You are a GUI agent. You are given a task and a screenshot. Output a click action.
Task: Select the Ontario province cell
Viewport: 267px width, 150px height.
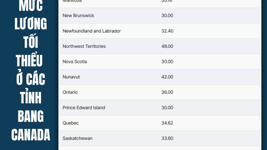70,92
